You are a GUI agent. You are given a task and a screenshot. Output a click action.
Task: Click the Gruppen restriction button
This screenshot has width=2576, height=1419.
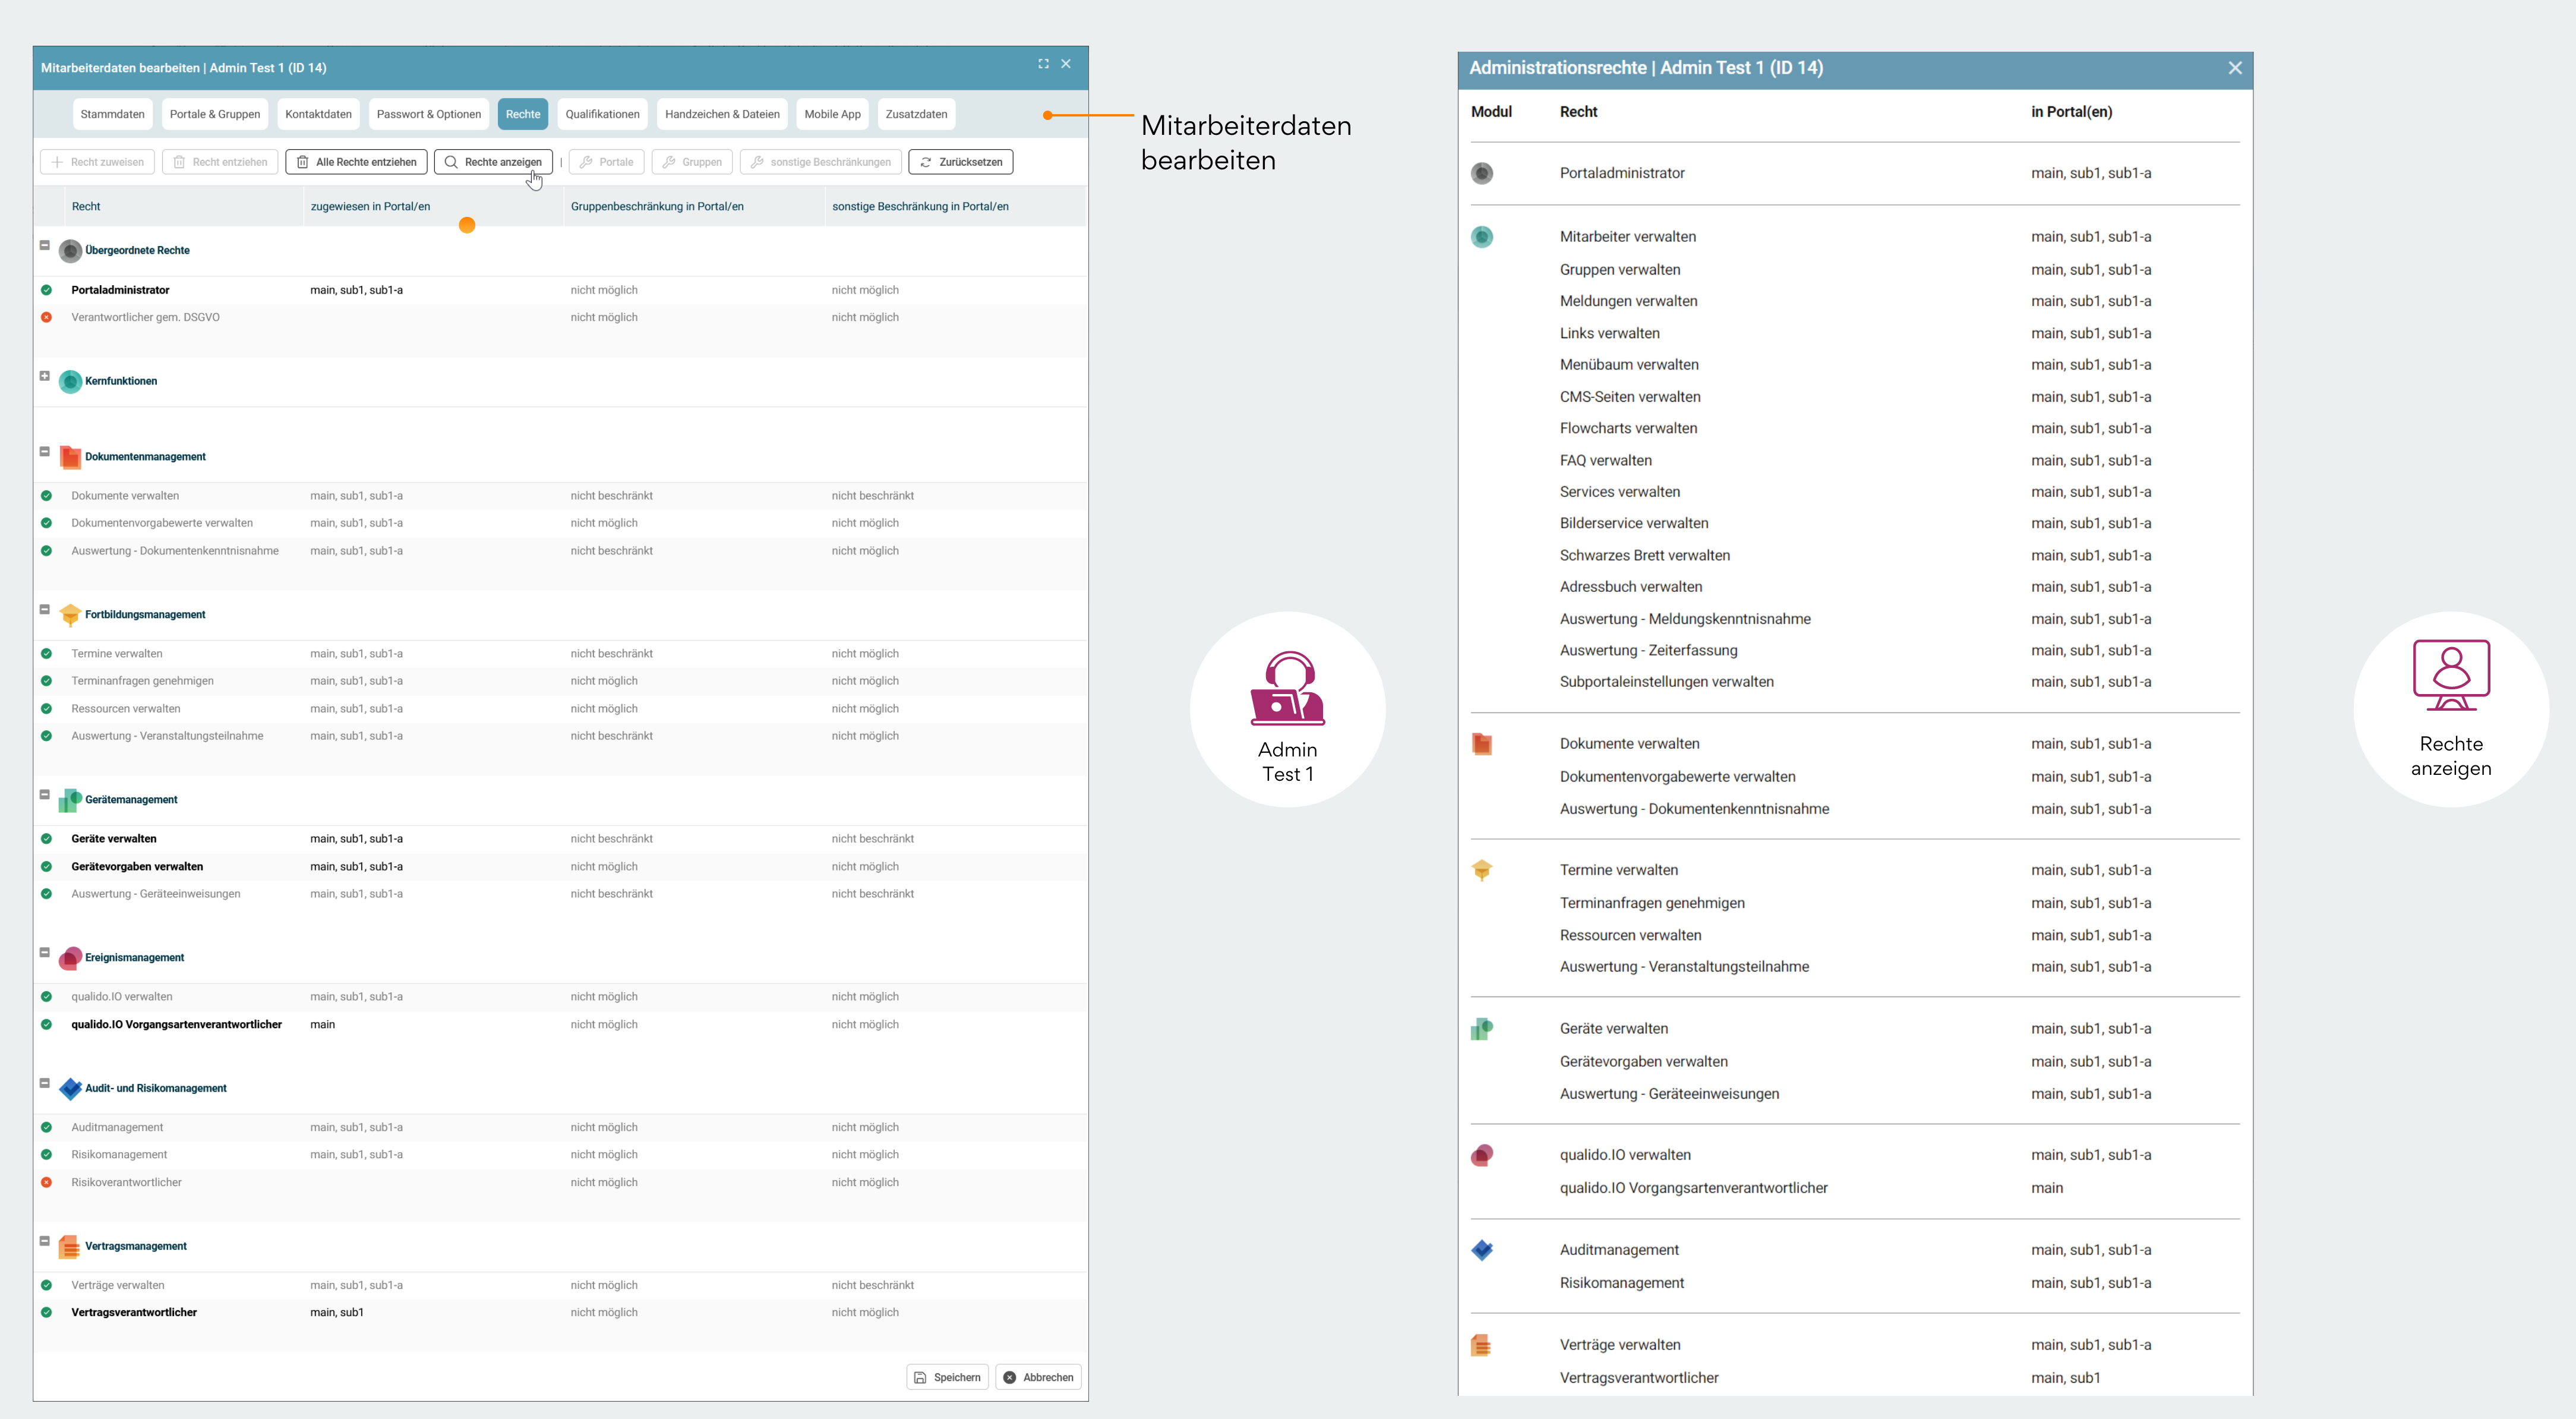[x=692, y=162]
